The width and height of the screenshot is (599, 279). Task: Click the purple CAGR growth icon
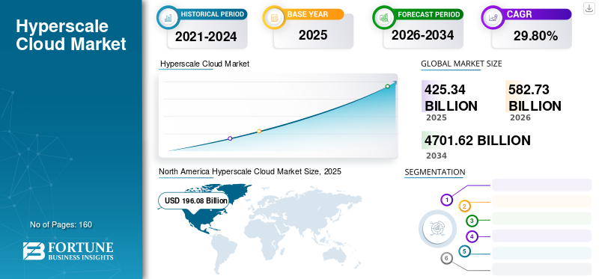pos(493,17)
